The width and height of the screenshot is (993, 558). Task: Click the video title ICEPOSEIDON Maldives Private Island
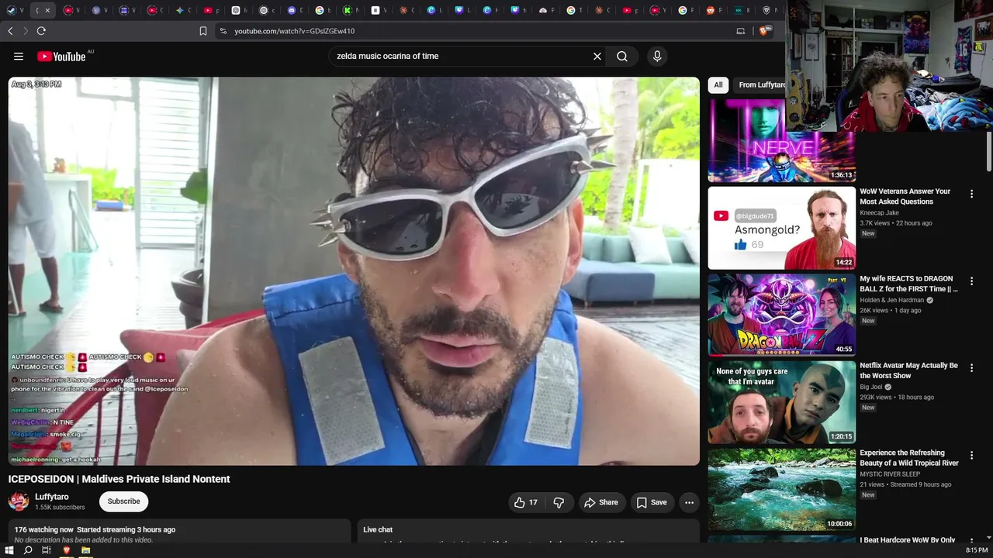[x=119, y=479]
